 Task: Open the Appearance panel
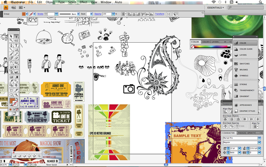245,105
